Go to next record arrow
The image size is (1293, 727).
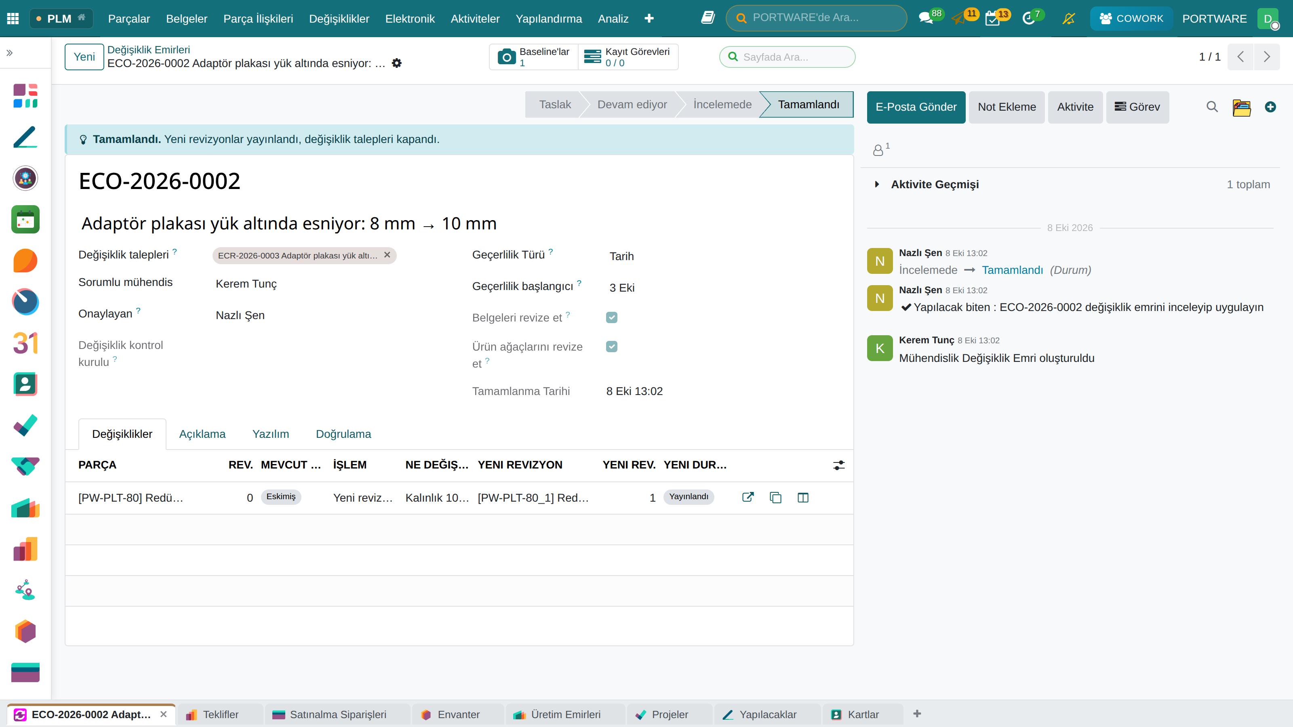coord(1267,57)
